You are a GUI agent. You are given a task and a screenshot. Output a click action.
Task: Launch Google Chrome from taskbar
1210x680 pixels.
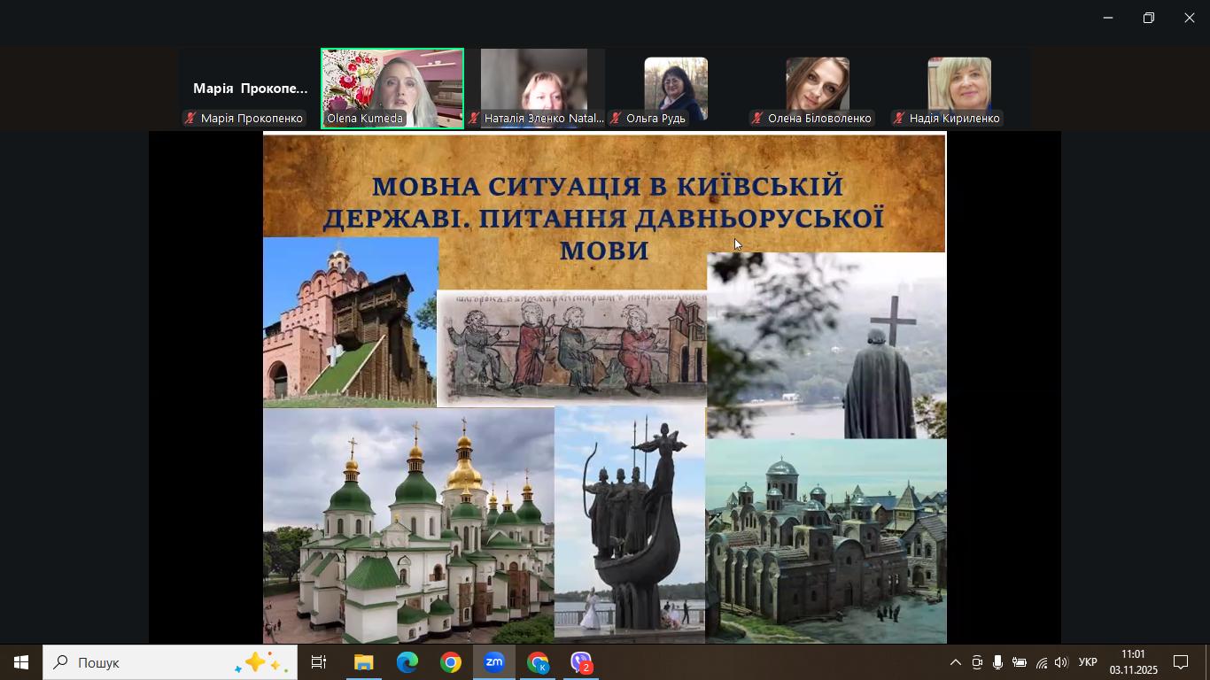[451, 662]
